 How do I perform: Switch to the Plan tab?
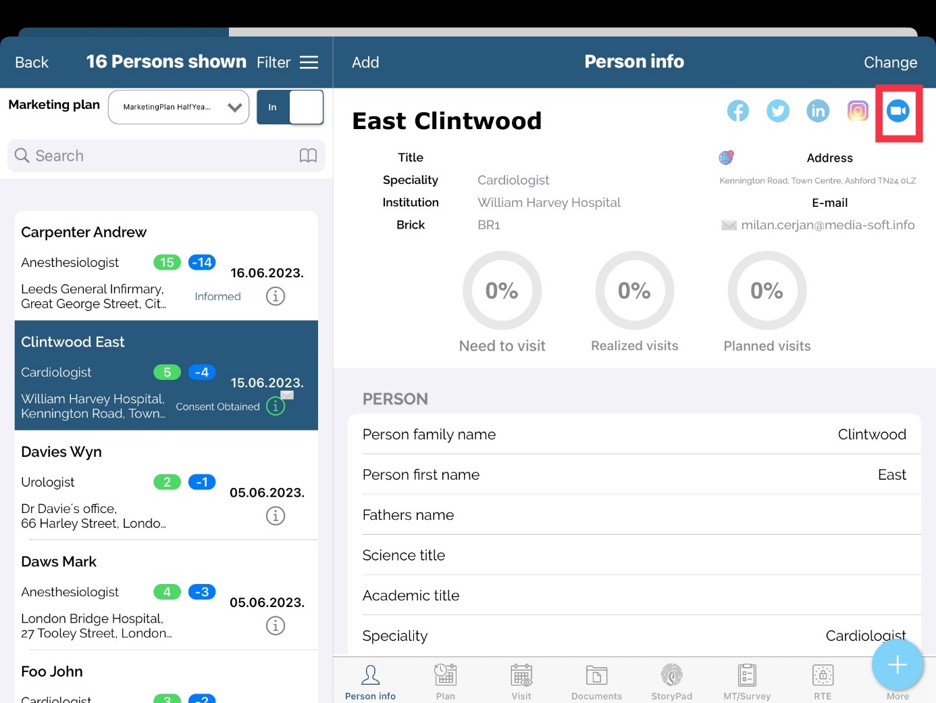click(x=445, y=681)
